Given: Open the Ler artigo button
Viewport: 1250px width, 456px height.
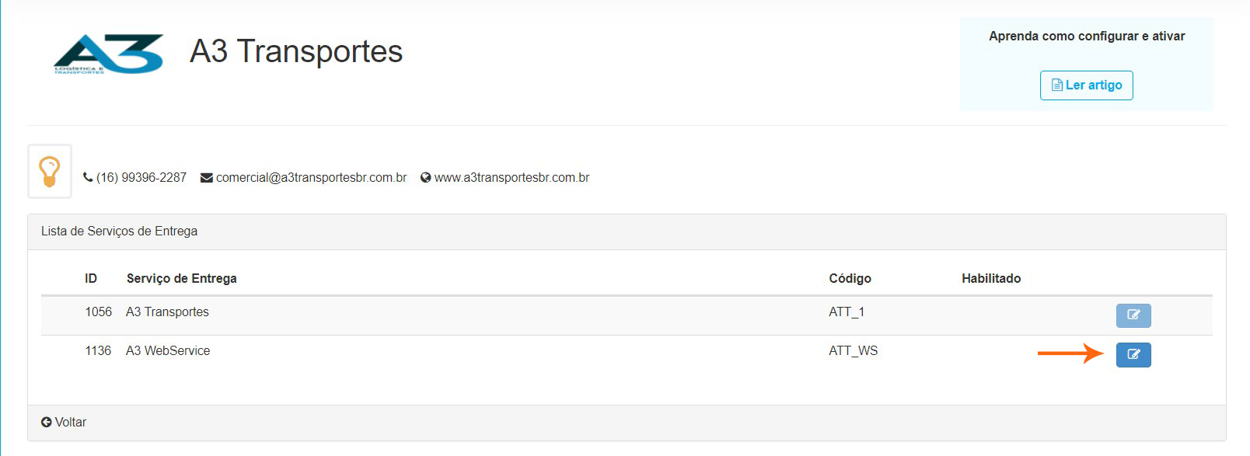Looking at the screenshot, I should (1086, 85).
